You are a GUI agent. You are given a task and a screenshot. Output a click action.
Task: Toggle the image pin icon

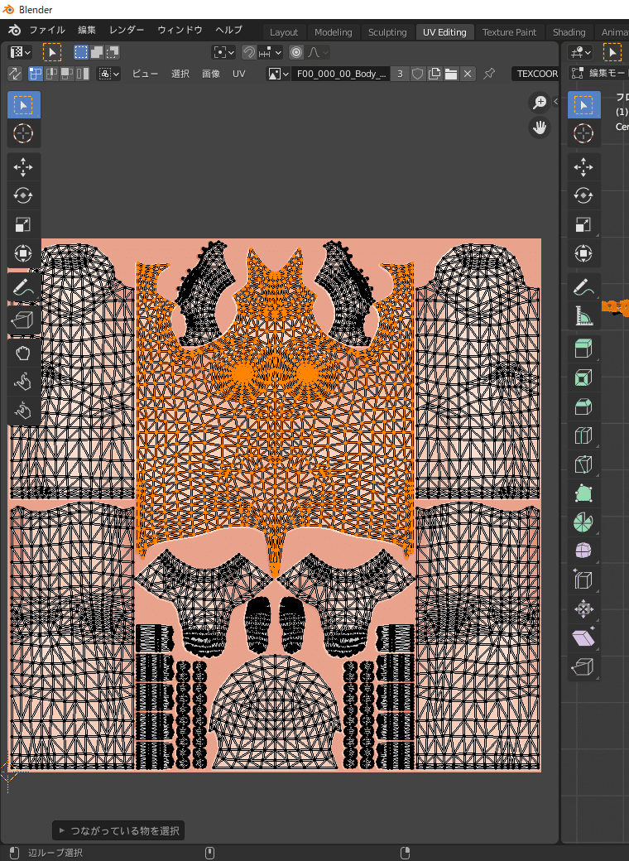click(x=488, y=74)
